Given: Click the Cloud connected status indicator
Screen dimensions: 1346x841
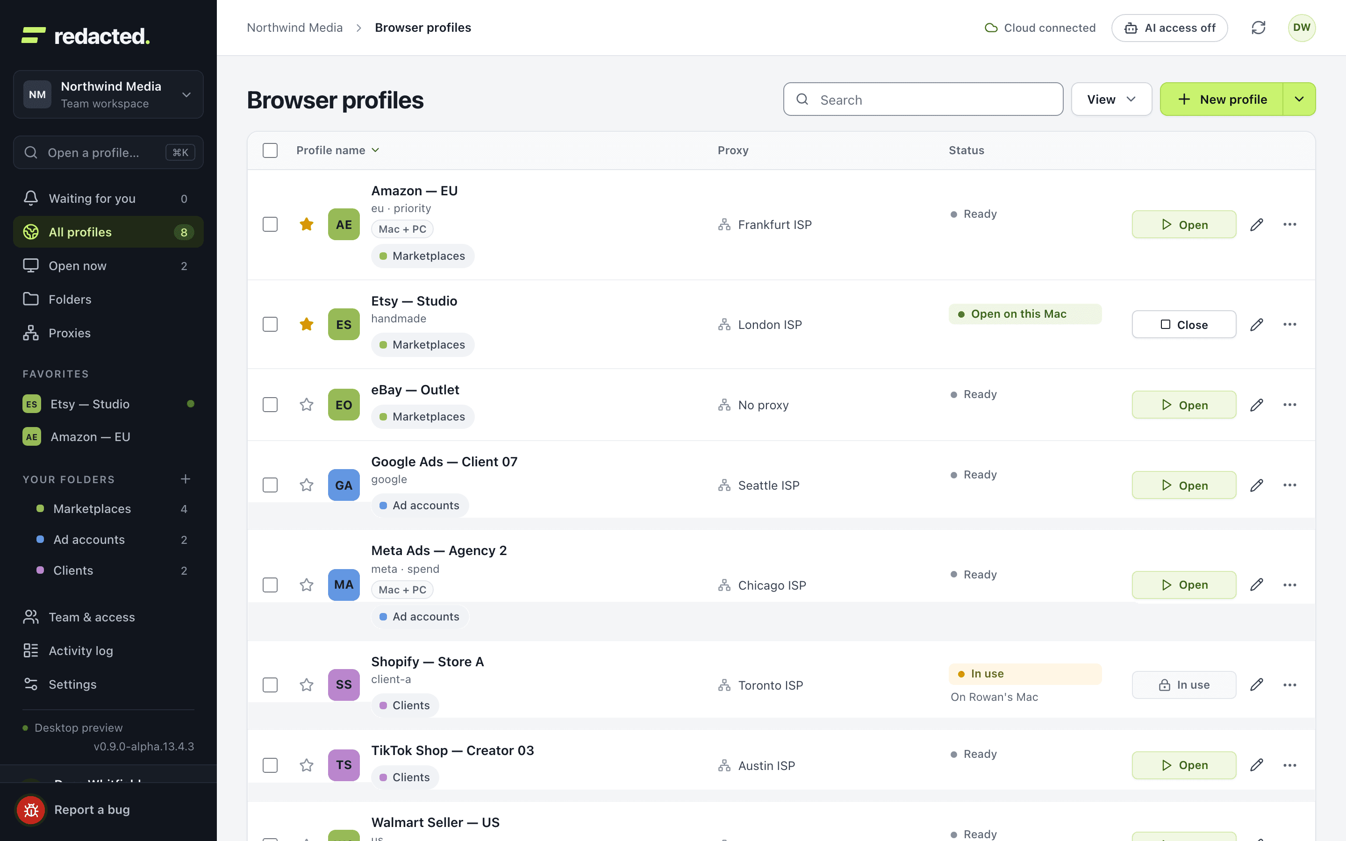Looking at the screenshot, I should point(1040,28).
